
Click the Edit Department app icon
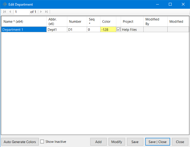coord(5,4)
